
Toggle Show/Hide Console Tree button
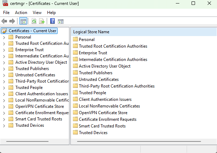(x=23, y=21)
